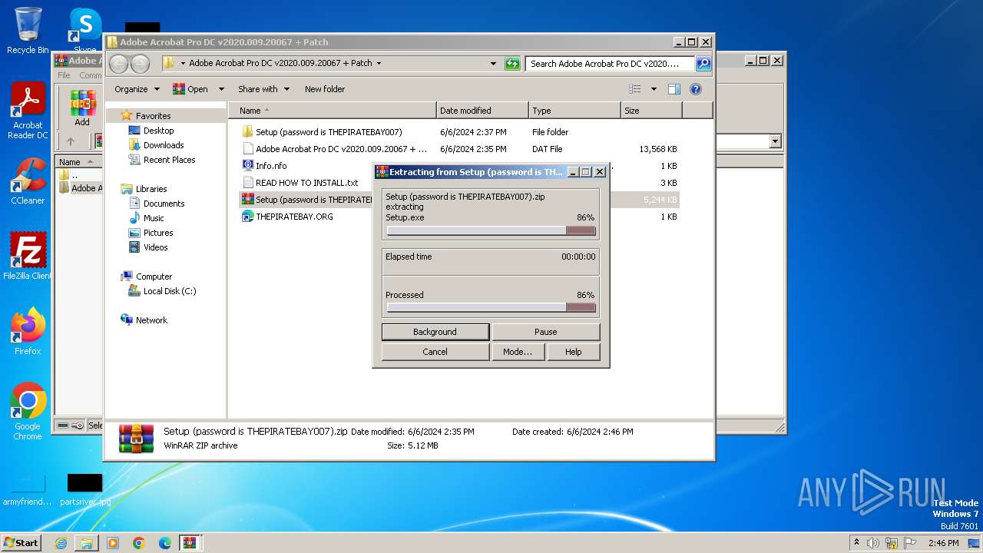This screenshot has width=983, height=553.
Task: Click Open with WinRAR toolbar button
Action: tap(190, 89)
